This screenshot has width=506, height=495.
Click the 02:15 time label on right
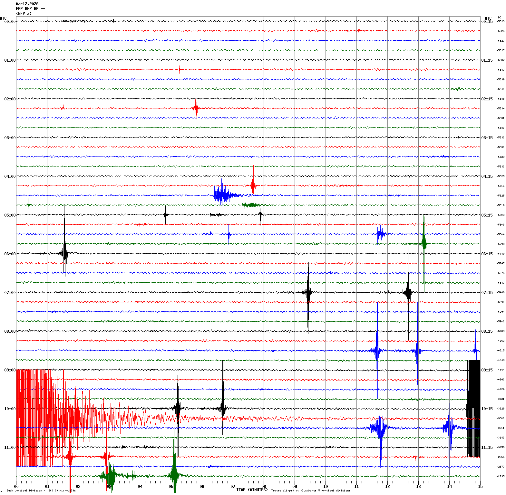[x=487, y=99]
